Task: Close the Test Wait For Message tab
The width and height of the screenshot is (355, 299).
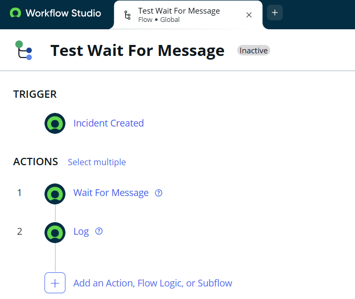Action: pos(249,15)
